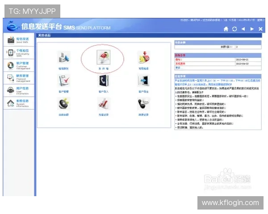
Task: Go back with the left arrow icon
Action: click(243, 29)
